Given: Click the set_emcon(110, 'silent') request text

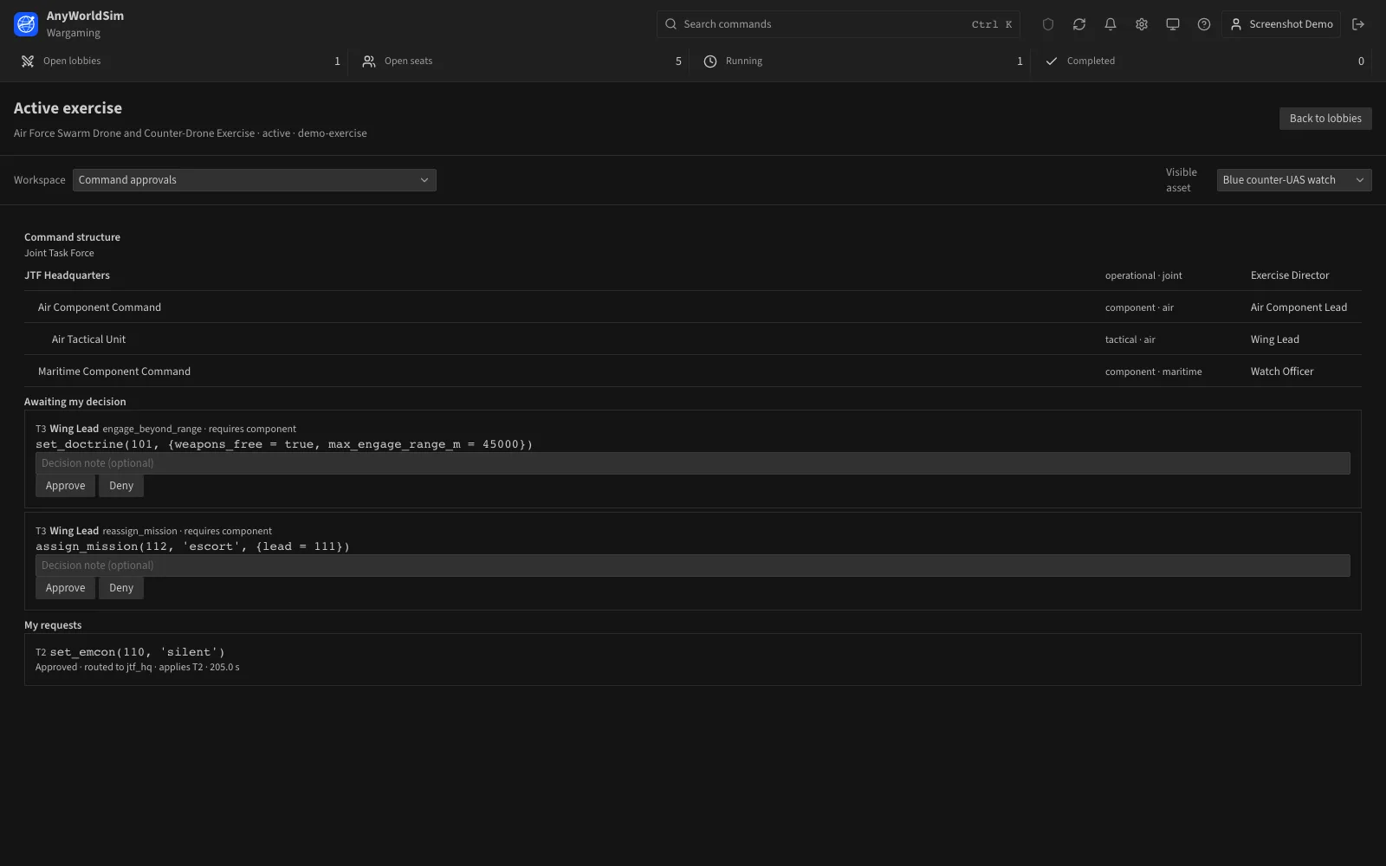Looking at the screenshot, I should (138, 652).
